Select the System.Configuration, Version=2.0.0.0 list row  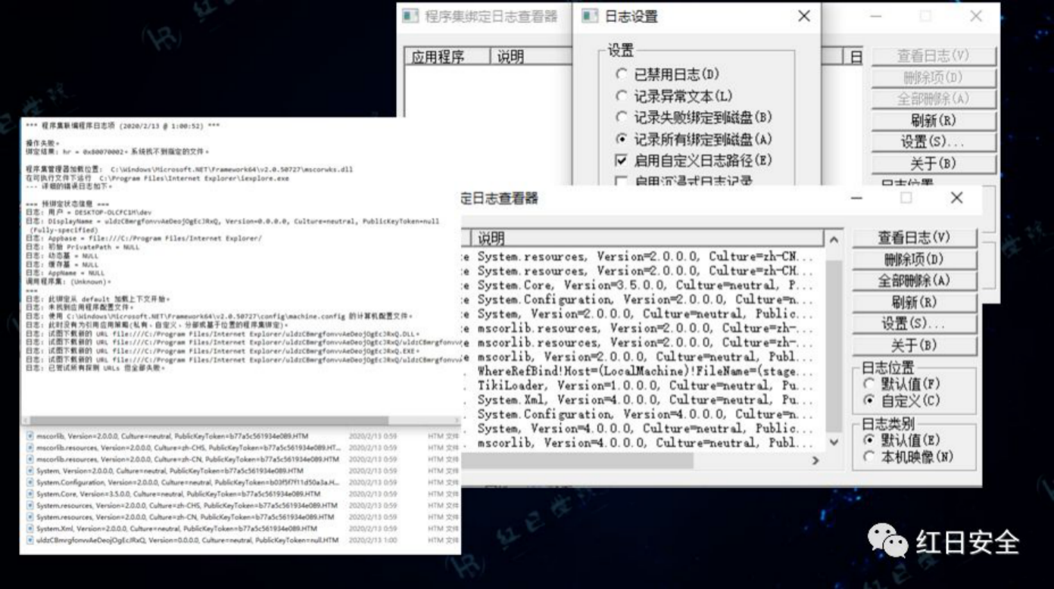click(x=644, y=300)
